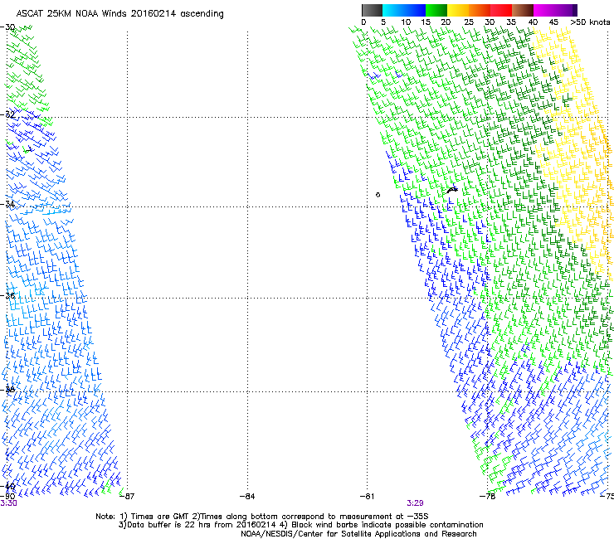Image resolution: width=614 pixels, height=539 pixels.
Task: Click the -84 longitude label
Action: 247,497
